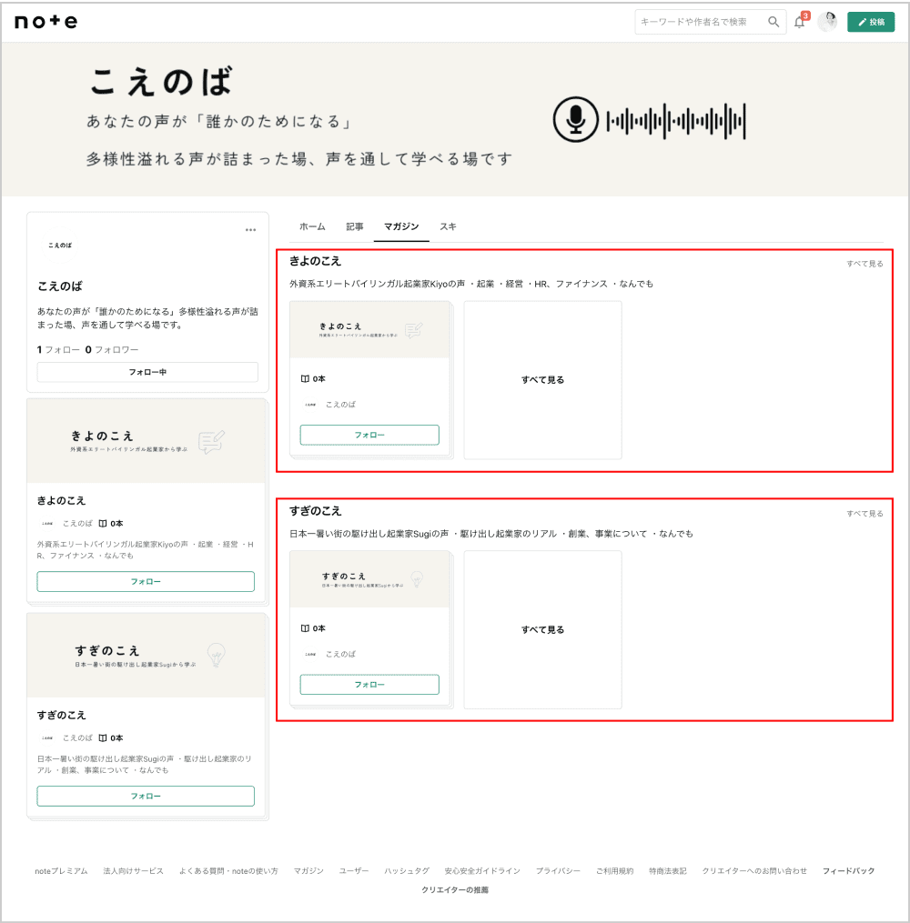910x923 pixels.
Task: Click the note logo in header
Action: click(45, 22)
